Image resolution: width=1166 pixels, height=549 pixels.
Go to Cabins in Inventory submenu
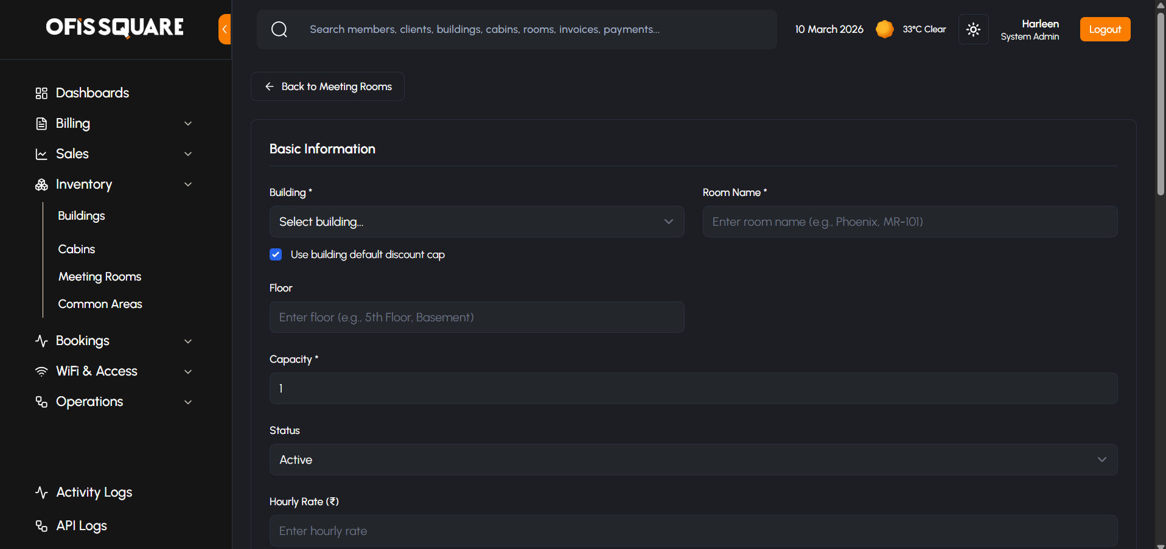77,249
